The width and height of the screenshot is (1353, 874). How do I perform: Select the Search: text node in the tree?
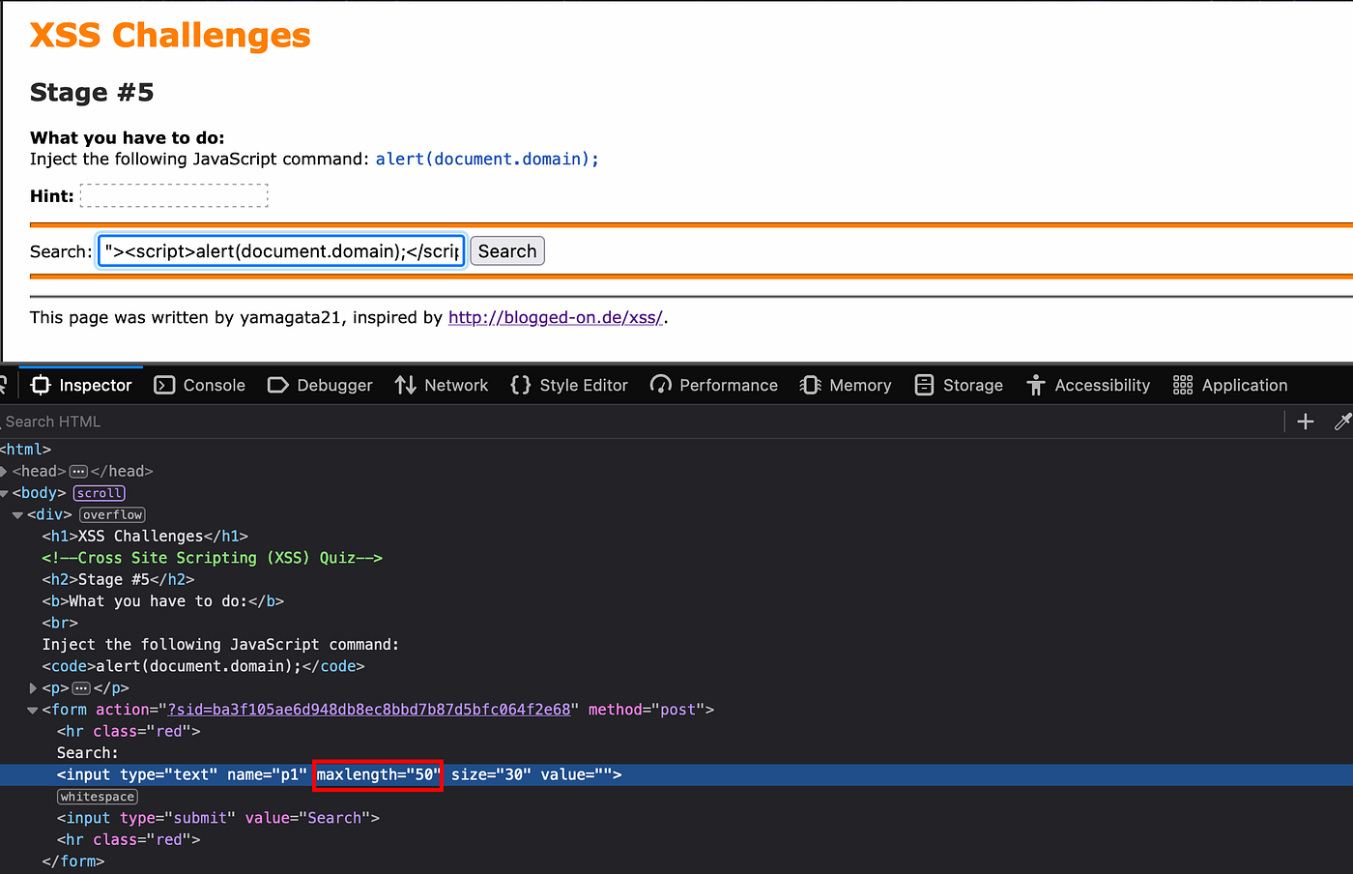pyautogui.click(x=88, y=753)
